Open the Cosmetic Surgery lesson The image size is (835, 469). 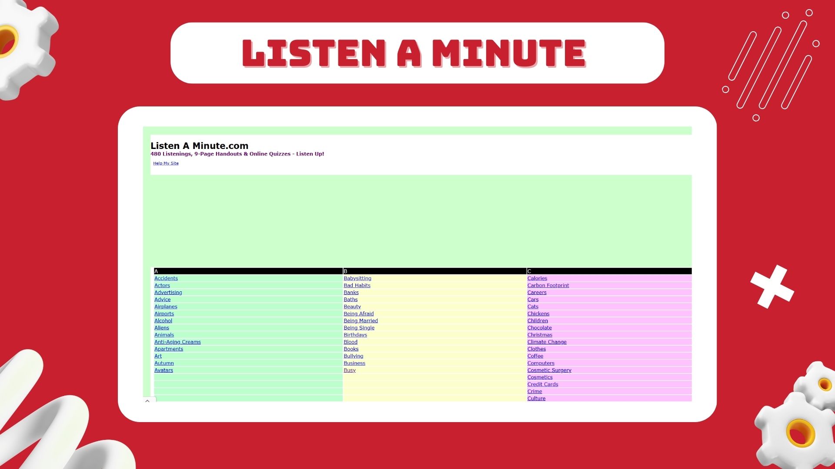point(549,370)
